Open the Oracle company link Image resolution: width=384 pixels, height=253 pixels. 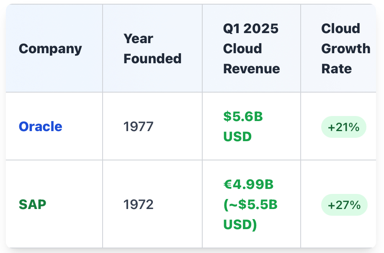pyautogui.click(x=41, y=126)
